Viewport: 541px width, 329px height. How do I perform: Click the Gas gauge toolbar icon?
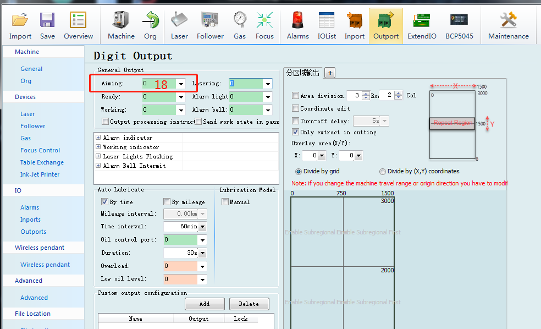pos(240,21)
